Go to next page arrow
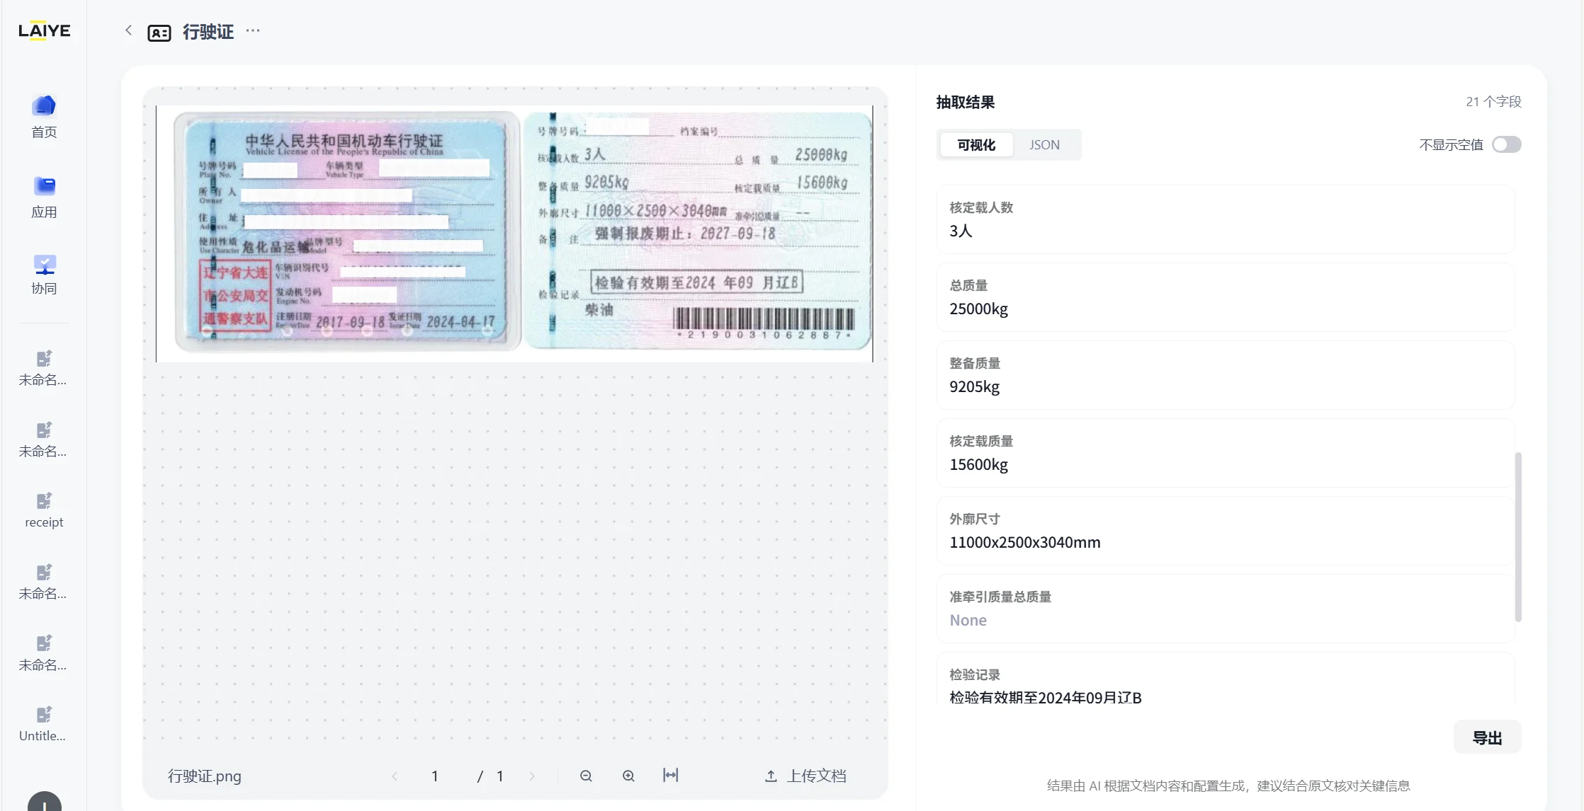 point(532,776)
